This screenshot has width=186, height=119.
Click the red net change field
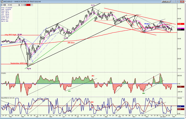click(x=28, y=5)
